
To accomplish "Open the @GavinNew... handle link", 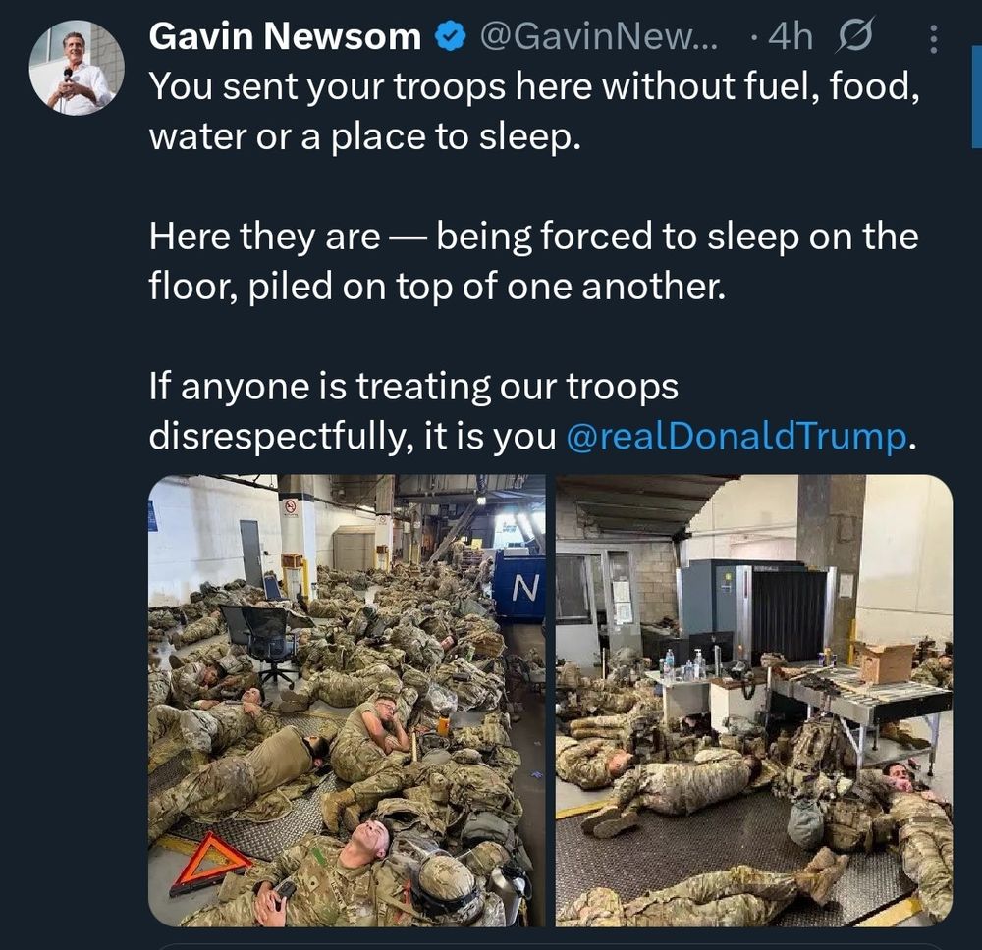I will tap(600, 36).
